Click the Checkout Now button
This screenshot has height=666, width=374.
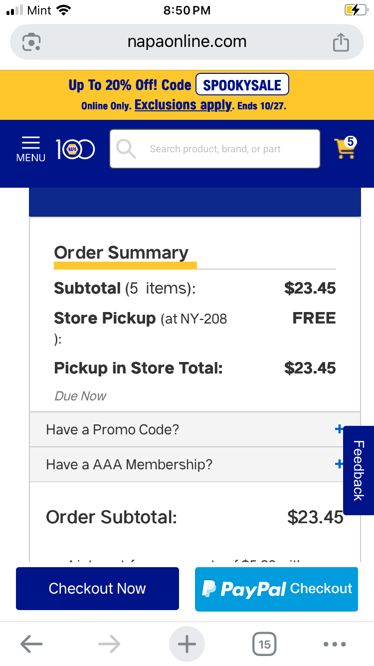(x=97, y=589)
